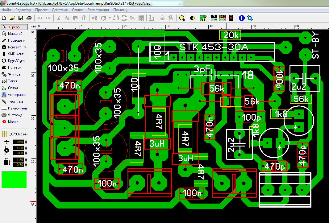This screenshot has height=223, width=329.
Task: Open the rotate angle dropdown arrow
Action: [110, 18]
